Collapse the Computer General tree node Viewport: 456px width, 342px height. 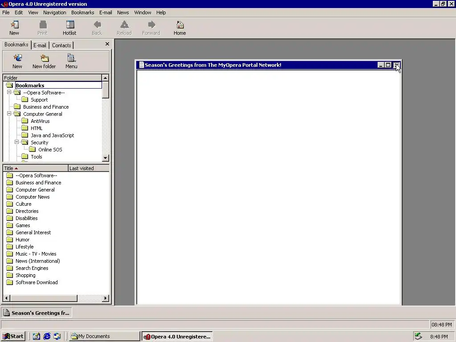(9, 114)
